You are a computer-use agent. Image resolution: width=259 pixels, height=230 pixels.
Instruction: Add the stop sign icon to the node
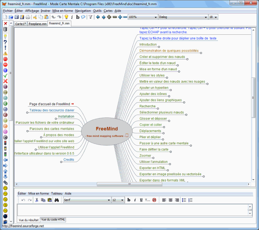(5, 59)
